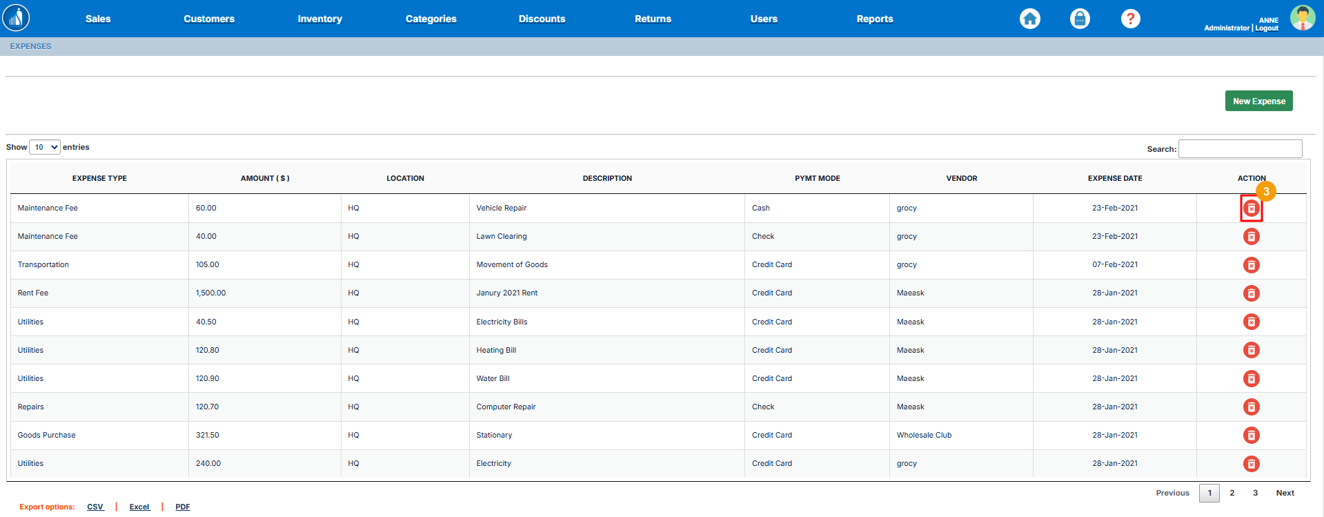Sort table by Expense Date column
The image size is (1324, 517).
click(1114, 178)
